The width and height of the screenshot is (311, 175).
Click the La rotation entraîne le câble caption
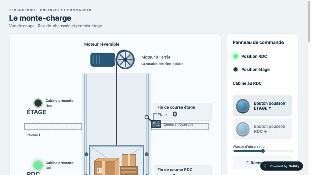coord(163,64)
